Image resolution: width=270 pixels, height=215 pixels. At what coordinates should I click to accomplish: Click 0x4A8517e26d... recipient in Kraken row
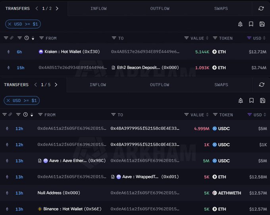pos(145,52)
